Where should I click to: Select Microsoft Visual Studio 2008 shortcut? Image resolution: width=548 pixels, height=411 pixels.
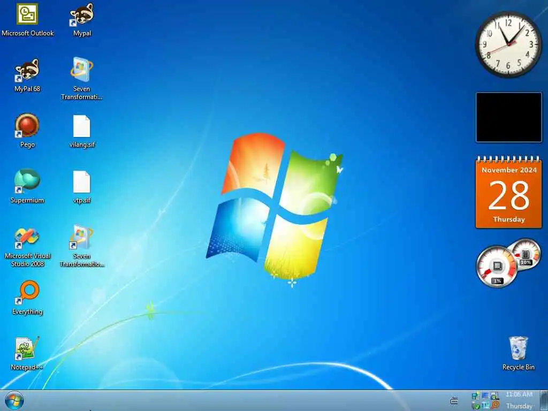27,247
